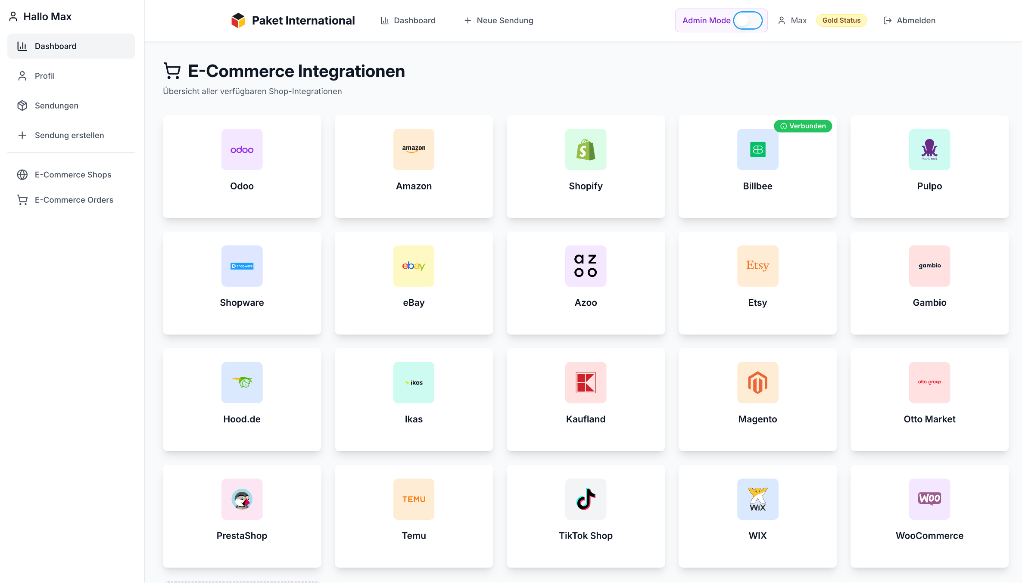This screenshot has width=1022, height=583.
Task: Click the Shopify card label
Action: point(586,186)
